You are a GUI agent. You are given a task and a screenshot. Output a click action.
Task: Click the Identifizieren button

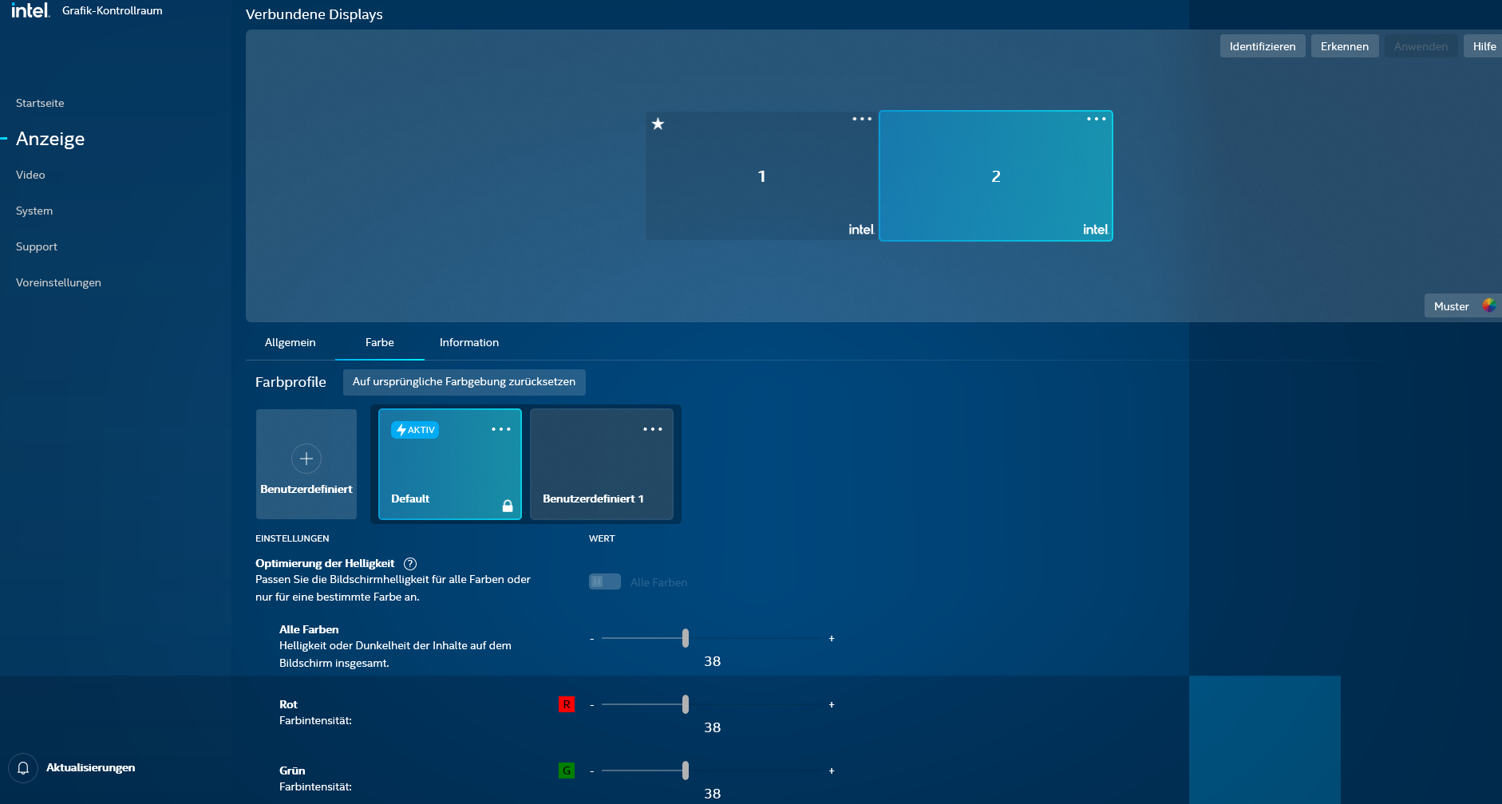click(1263, 46)
